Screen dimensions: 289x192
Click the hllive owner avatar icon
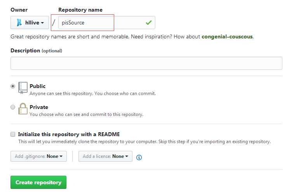tap(19, 22)
